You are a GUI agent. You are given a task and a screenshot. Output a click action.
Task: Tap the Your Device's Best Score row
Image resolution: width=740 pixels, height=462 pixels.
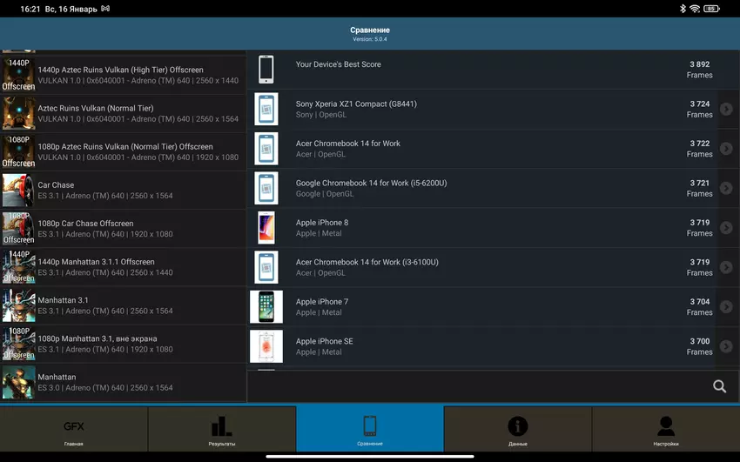pyautogui.click(x=479, y=70)
